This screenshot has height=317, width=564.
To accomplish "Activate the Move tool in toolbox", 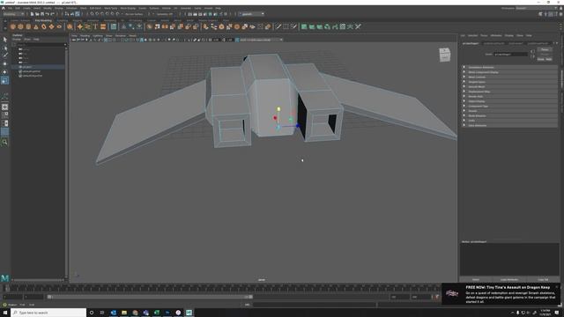I will [x=4, y=64].
